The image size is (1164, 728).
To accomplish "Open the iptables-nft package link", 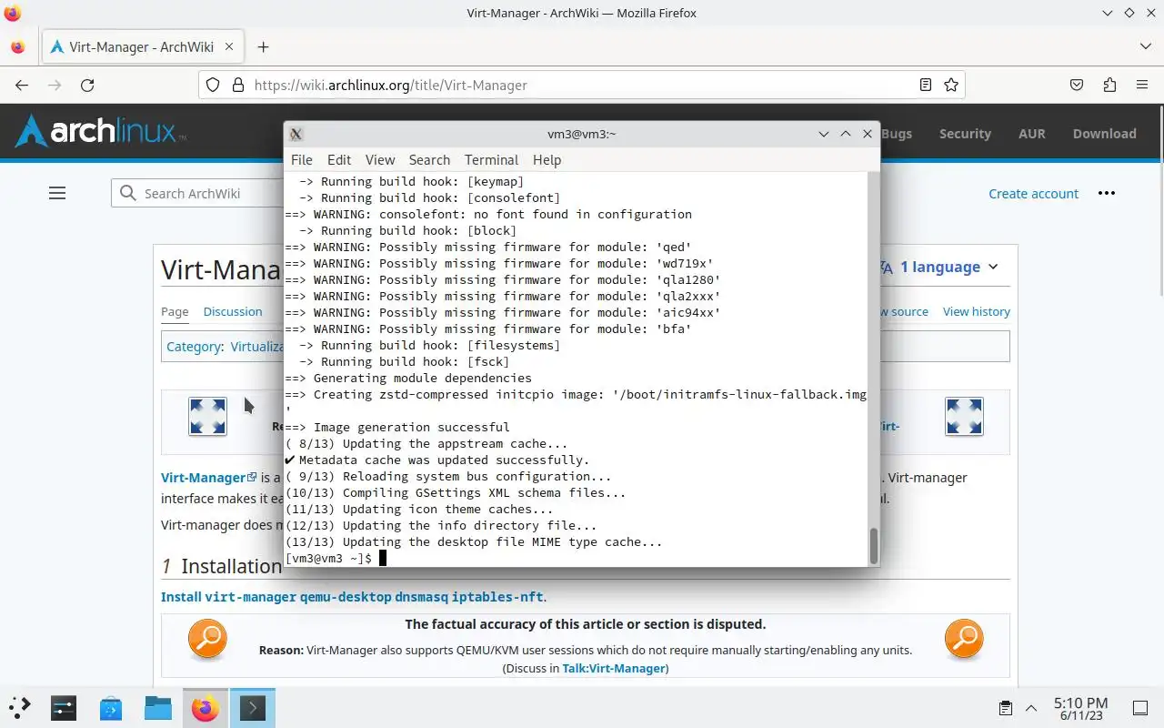I will coord(497,597).
